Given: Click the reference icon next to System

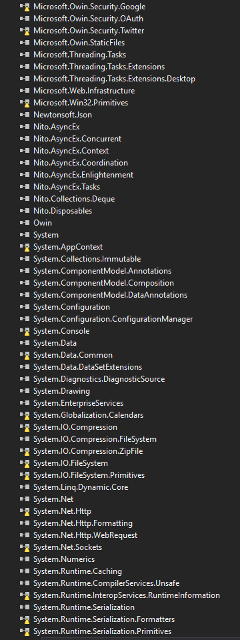Looking at the screenshot, I should pos(25,235).
